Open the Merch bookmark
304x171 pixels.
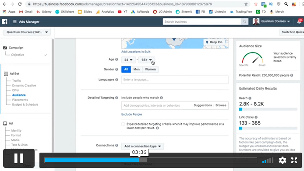click(277, 12)
